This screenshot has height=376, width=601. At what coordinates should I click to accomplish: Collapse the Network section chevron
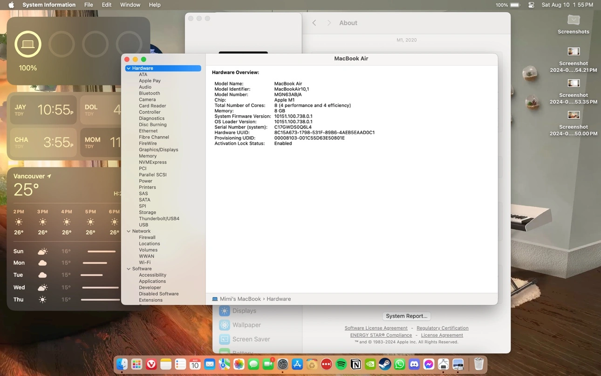point(129,231)
